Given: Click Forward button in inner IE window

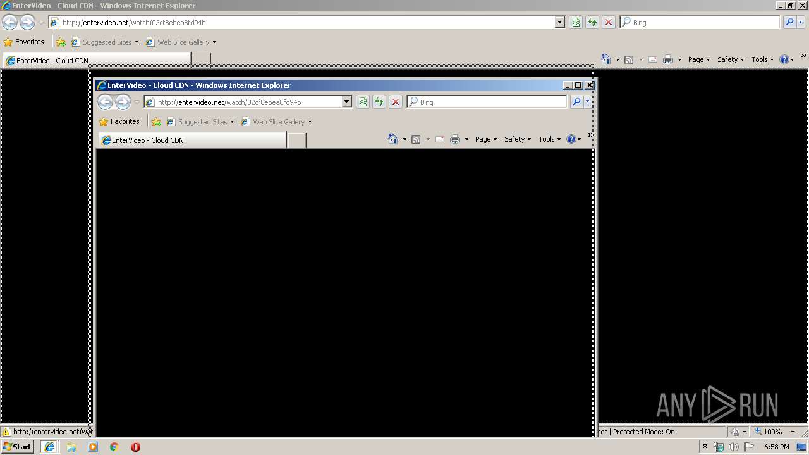Looking at the screenshot, I should pyautogui.click(x=123, y=102).
